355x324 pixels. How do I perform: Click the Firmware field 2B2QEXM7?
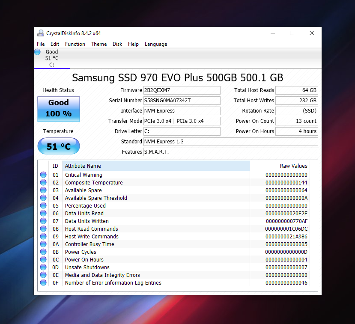(182, 90)
